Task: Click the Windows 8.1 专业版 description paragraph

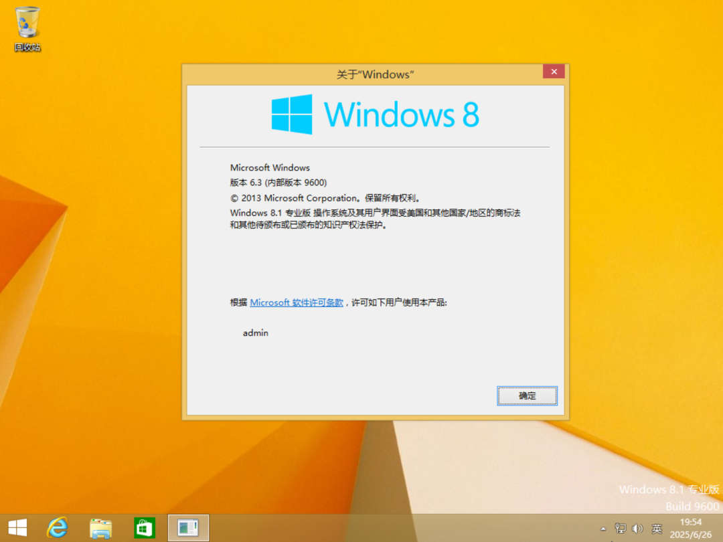Action: tap(376, 219)
